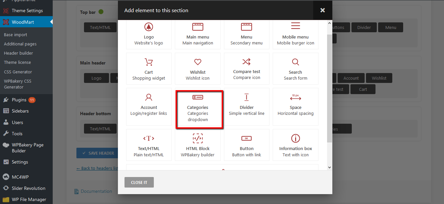Add the Divider vertical line element
The image size is (444, 204).
click(x=246, y=107)
